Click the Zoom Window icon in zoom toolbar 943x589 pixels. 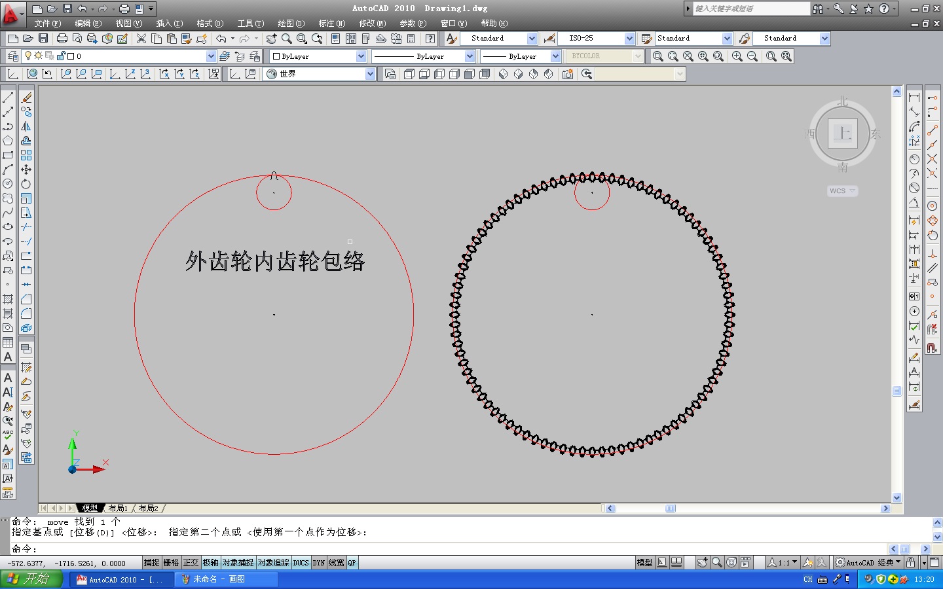[658, 56]
